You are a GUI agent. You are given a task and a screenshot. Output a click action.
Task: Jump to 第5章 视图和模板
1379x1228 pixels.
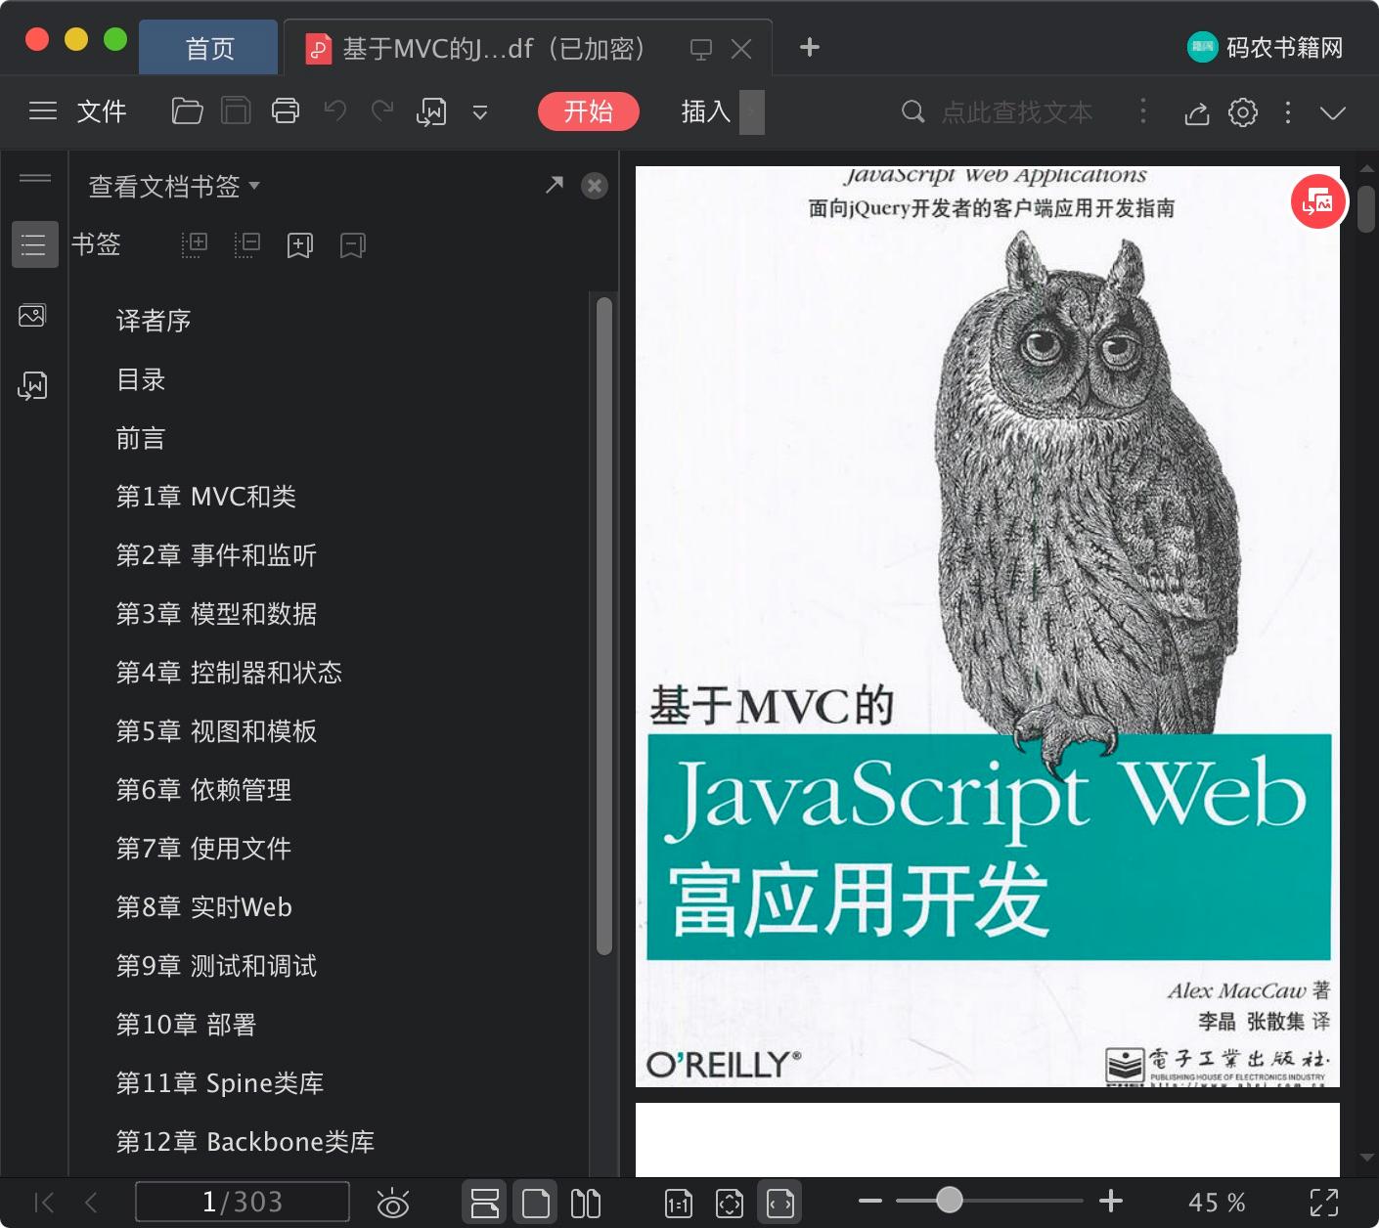[x=216, y=731]
